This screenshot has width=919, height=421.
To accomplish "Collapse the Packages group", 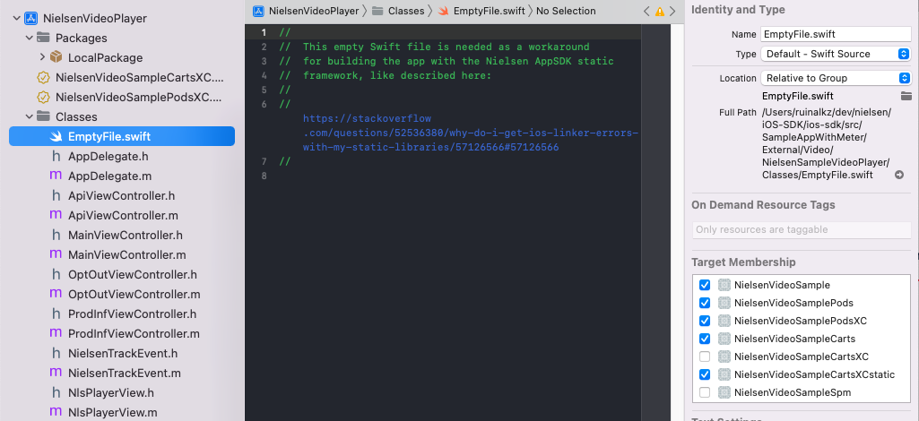I will [30, 38].
